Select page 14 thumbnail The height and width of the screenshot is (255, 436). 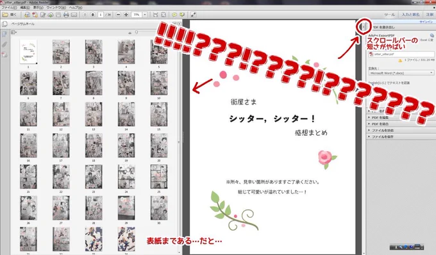pyautogui.click(x=126, y=114)
